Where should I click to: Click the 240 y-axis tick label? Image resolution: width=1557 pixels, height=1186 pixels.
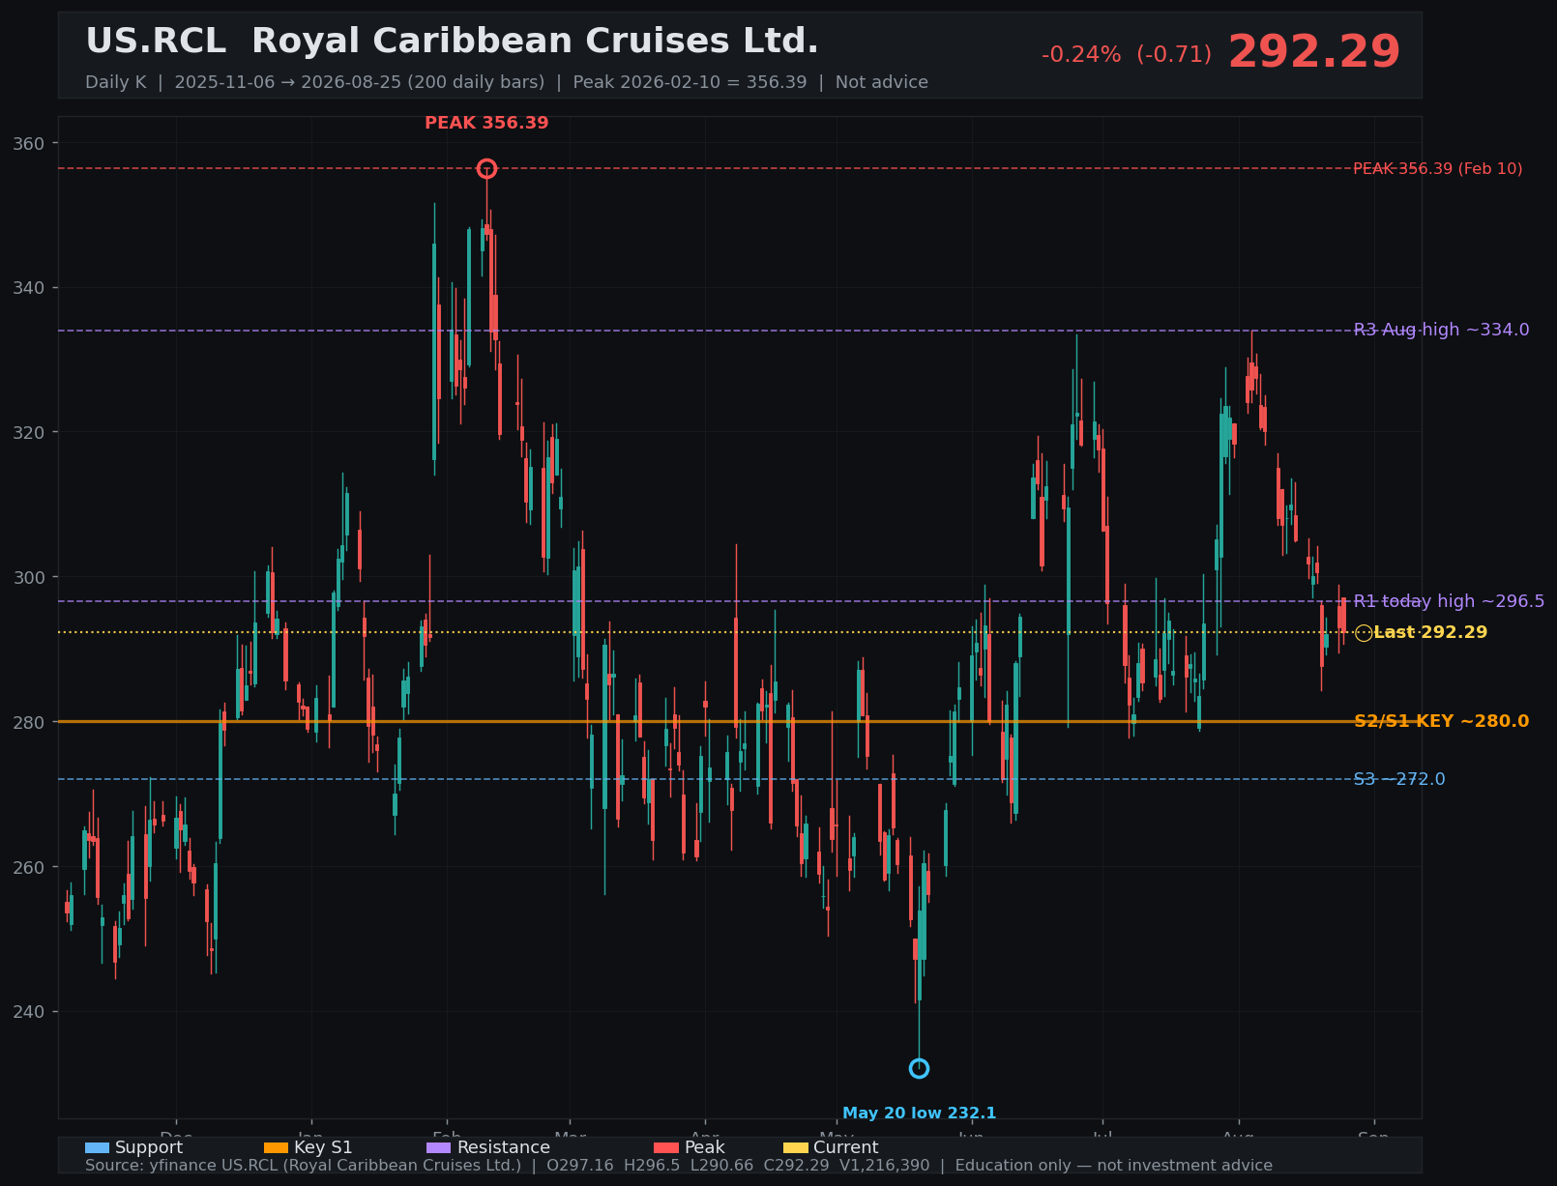[x=29, y=1011]
